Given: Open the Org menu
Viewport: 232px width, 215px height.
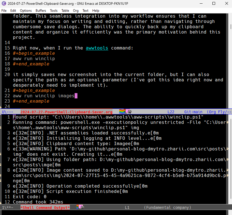Looking at the screenshot, I should (76, 11).
